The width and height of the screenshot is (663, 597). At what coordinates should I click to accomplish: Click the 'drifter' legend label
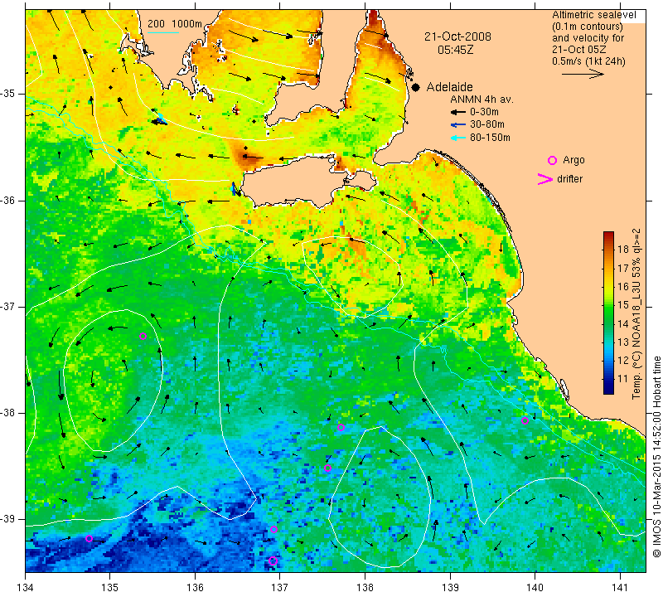click(569, 179)
